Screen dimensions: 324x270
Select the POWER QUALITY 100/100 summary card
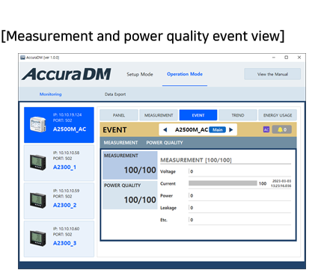point(130,195)
